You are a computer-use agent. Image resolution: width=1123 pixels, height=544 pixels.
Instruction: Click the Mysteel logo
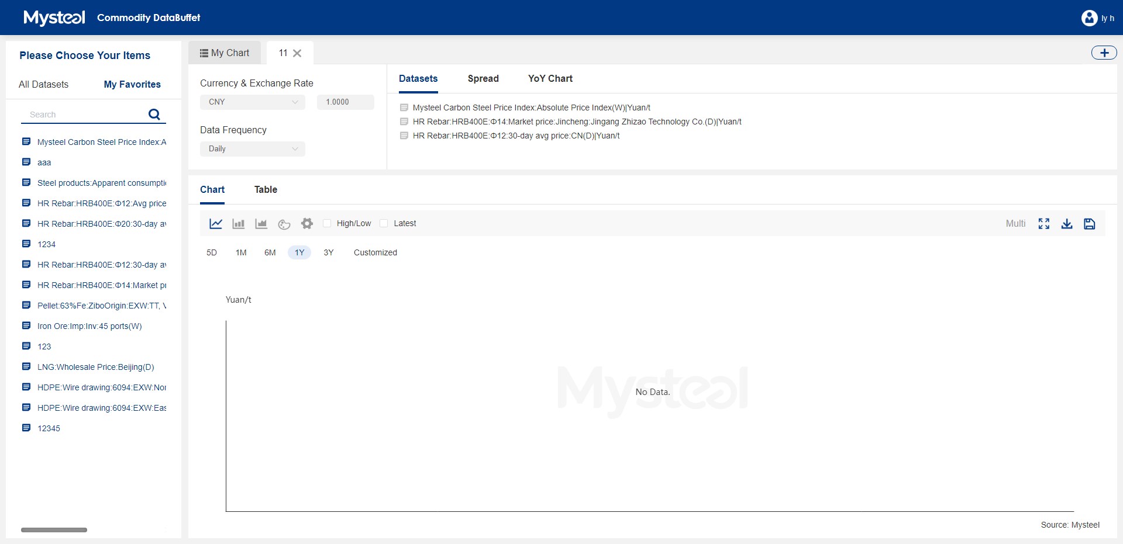54,18
